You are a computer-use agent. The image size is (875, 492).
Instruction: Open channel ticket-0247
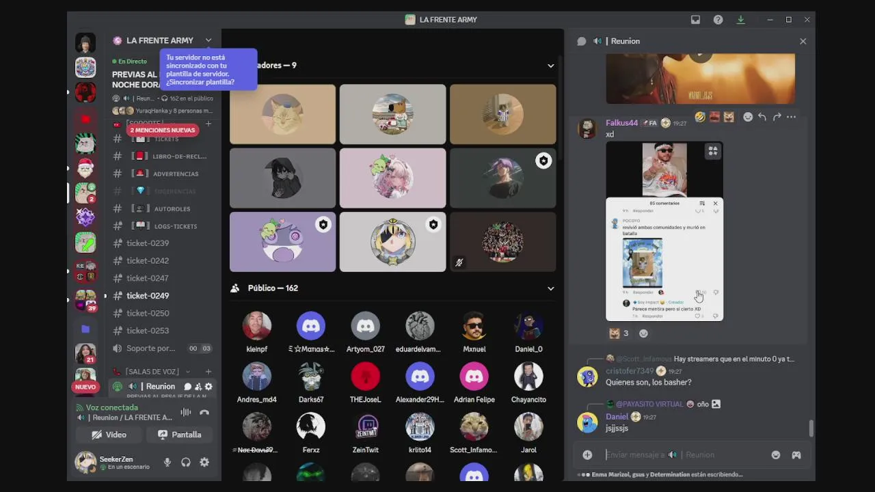pos(163,278)
